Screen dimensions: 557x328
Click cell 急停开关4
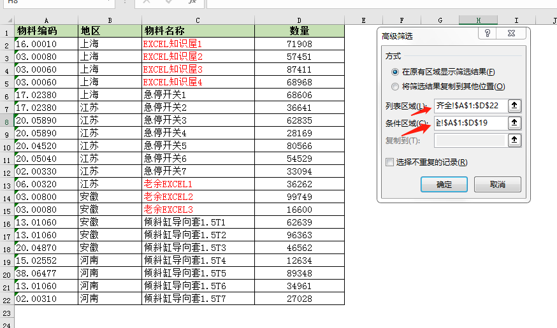198,133
